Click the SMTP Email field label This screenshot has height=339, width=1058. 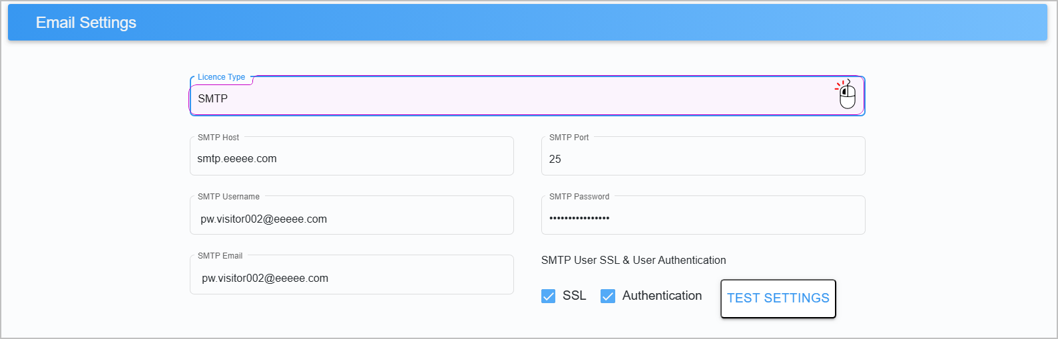(220, 256)
